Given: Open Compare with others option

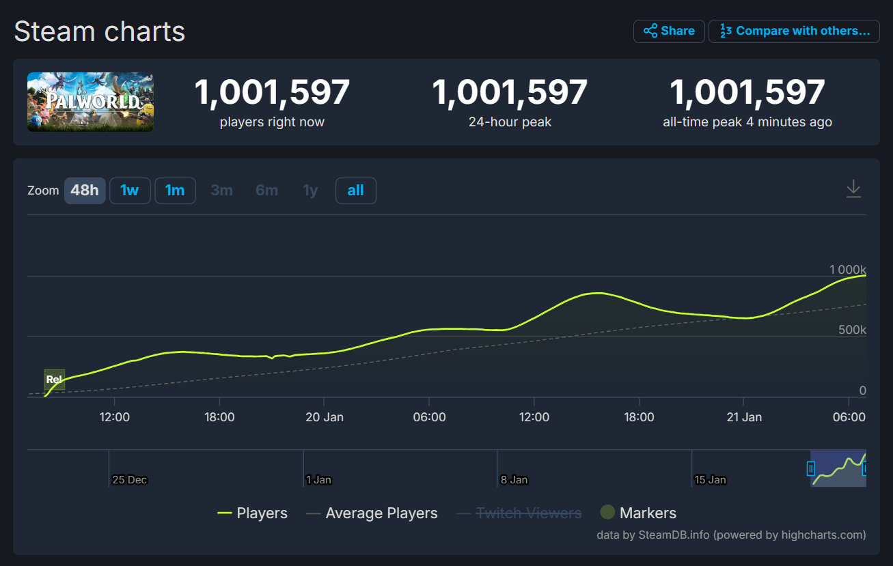Looking at the screenshot, I should point(794,31).
